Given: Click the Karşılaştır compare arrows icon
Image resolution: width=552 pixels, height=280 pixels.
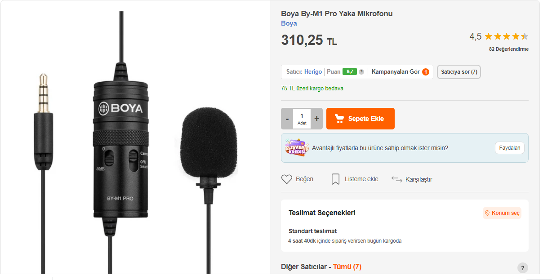Looking at the screenshot, I should click(x=396, y=179).
